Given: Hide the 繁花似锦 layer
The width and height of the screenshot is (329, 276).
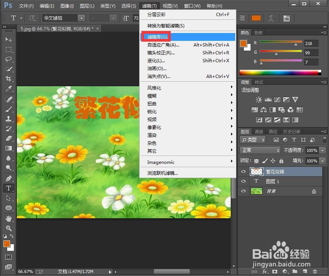Looking at the screenshot, I should point(243,171).
